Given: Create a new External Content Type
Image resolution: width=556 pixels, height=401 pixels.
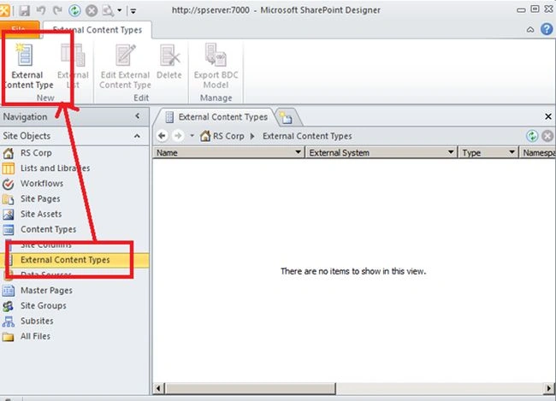Looking at the screenshot, I should (x=27, y=67).
